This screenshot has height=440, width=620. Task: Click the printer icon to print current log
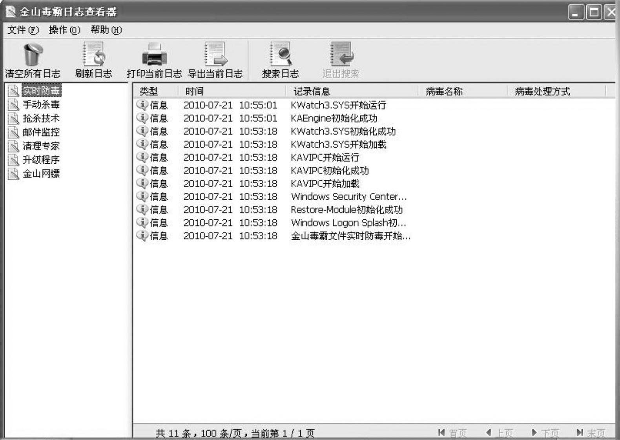click(x=154, y=55)
